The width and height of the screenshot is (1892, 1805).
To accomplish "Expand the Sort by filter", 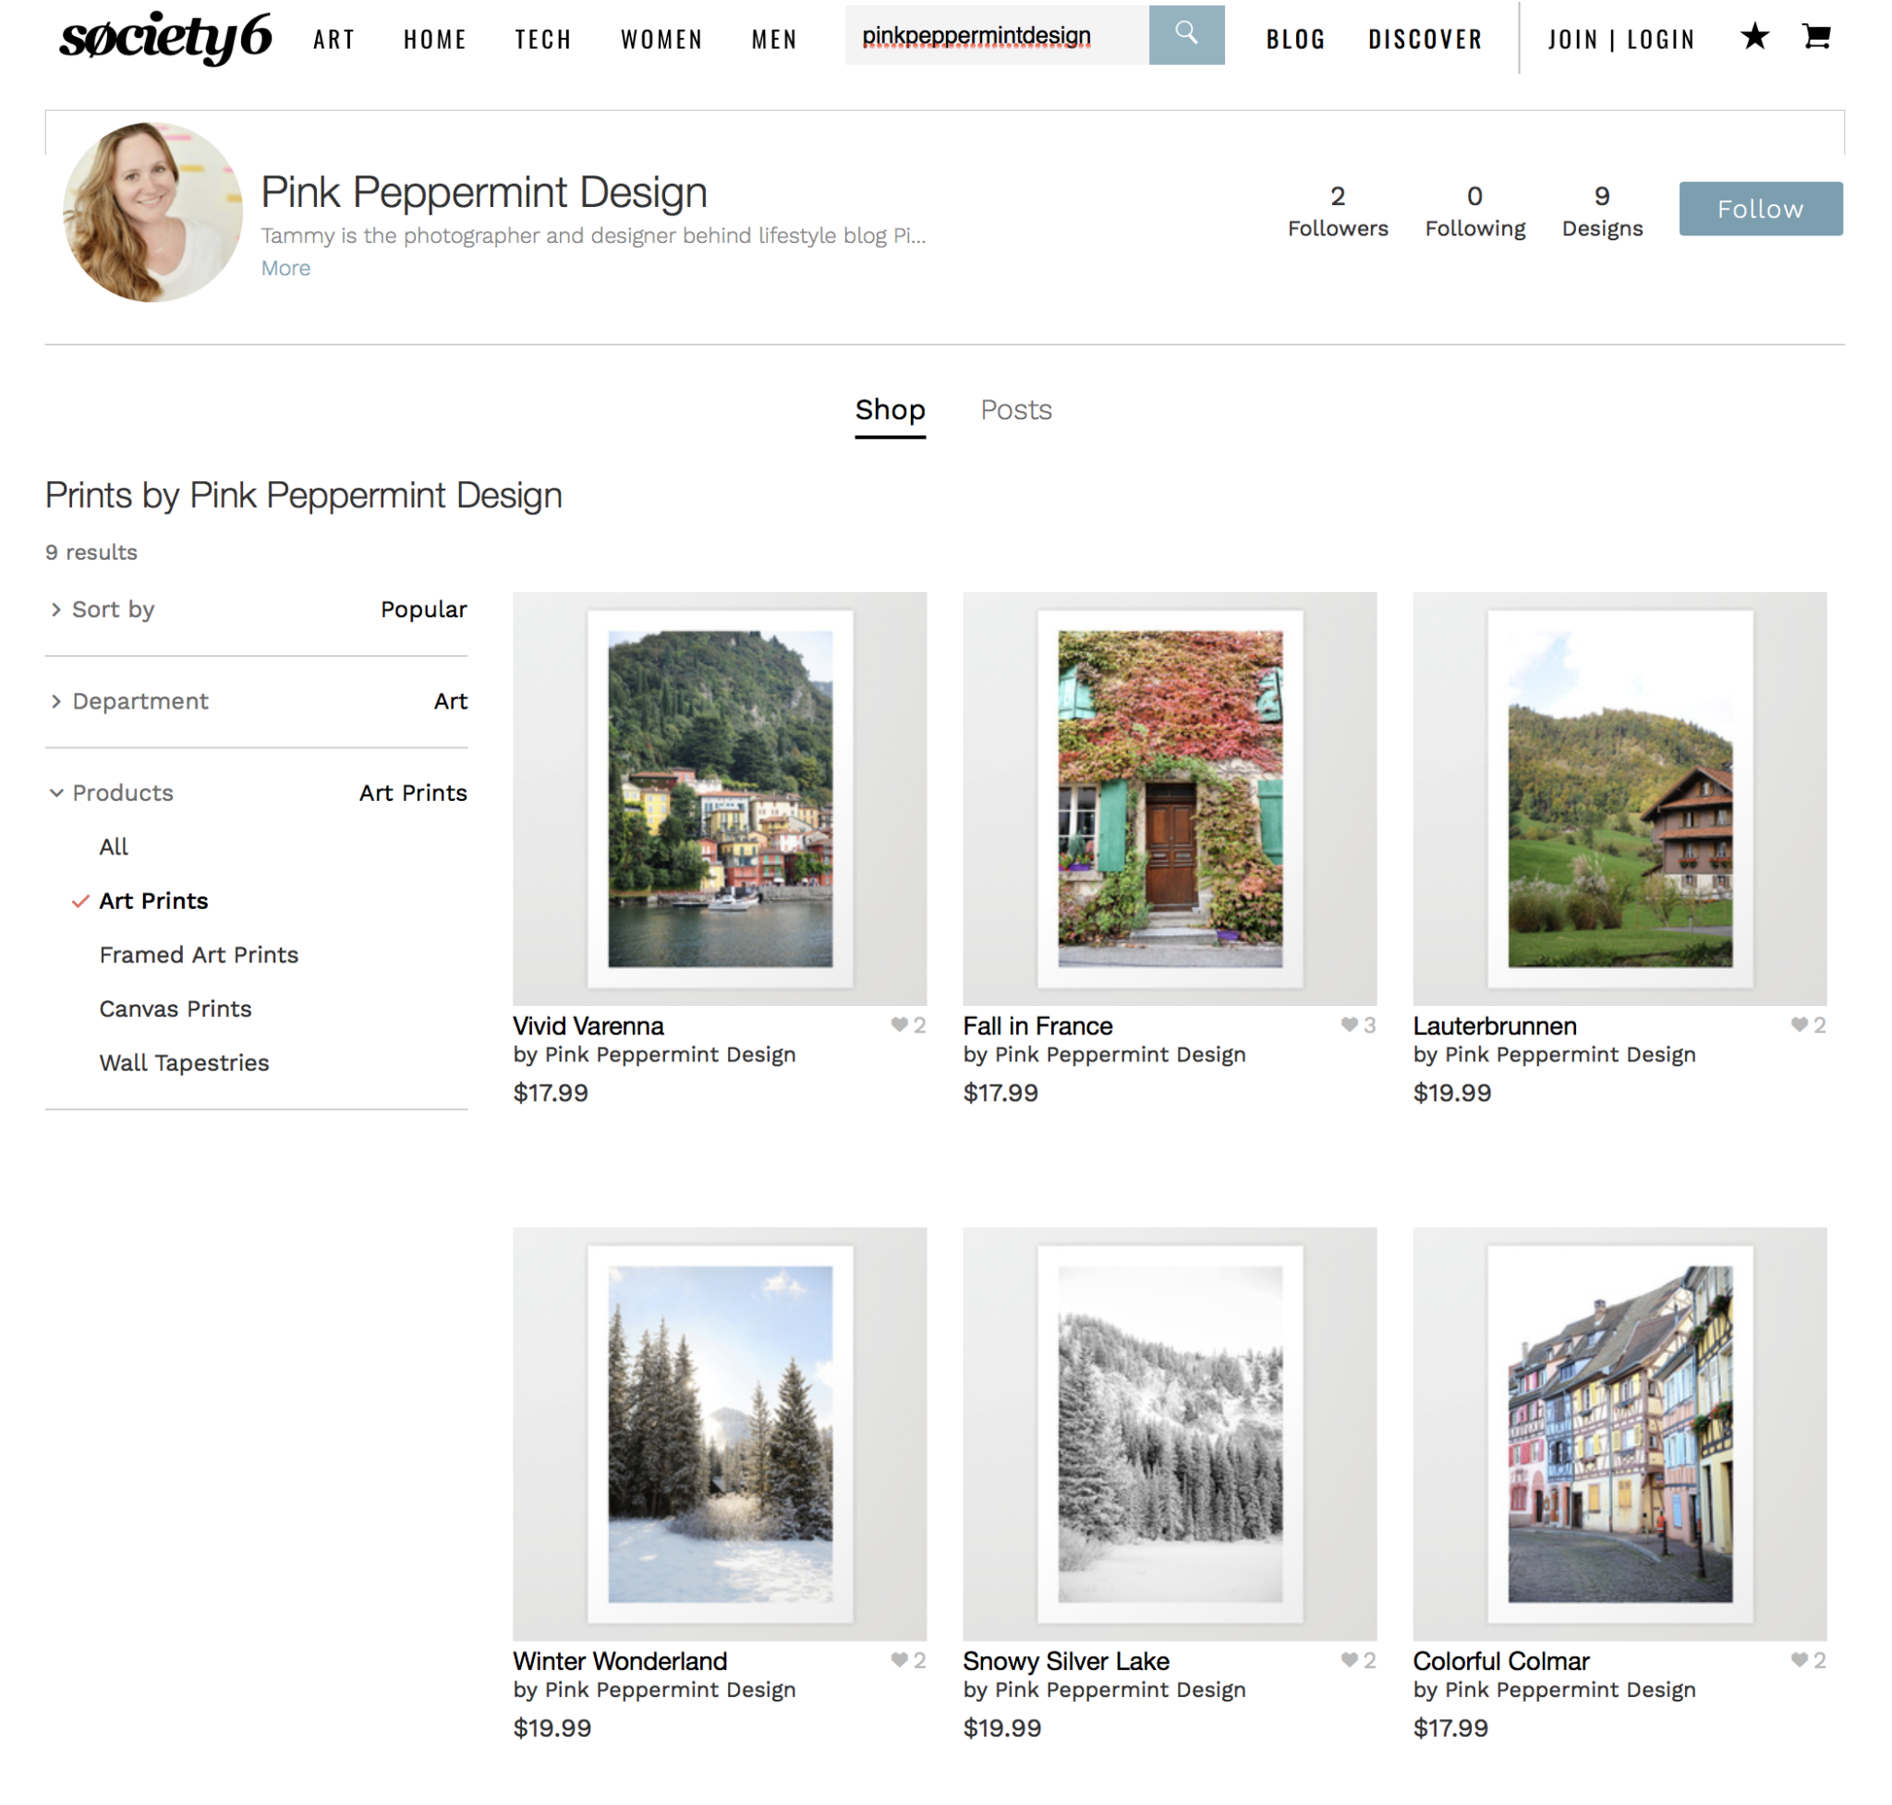I will (x=256, y=609).
